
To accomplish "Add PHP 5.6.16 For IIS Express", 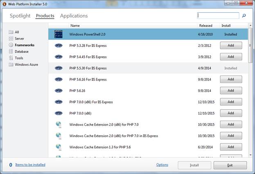I will click(231, 79).
